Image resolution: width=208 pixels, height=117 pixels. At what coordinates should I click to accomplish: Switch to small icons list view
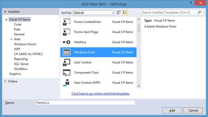pyautogui.click(x=125, y=13)
